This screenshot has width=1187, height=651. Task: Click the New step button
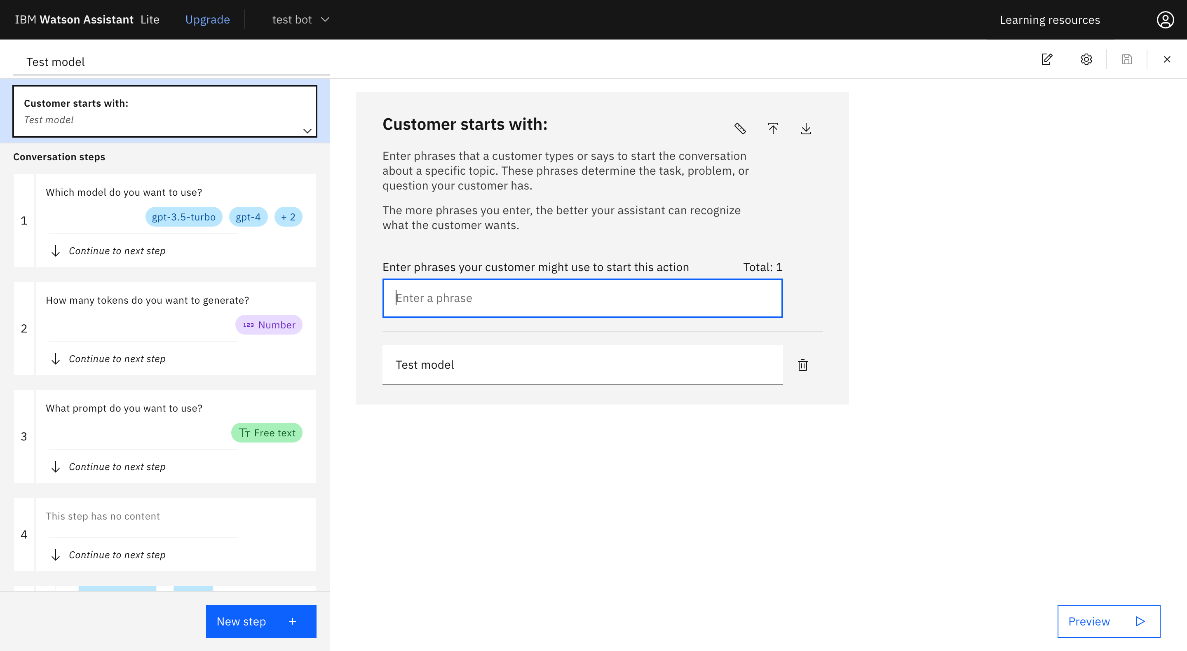coord(261,621)
